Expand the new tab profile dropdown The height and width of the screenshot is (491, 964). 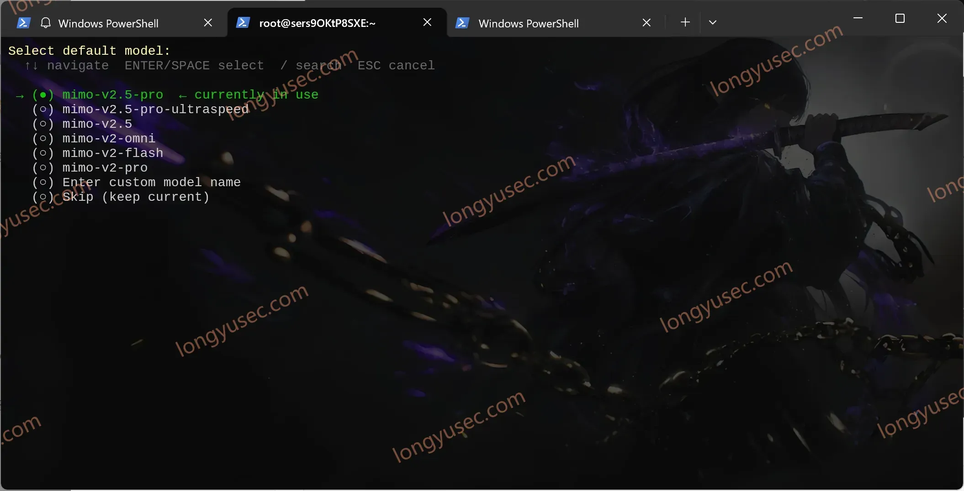click(712, 22)
